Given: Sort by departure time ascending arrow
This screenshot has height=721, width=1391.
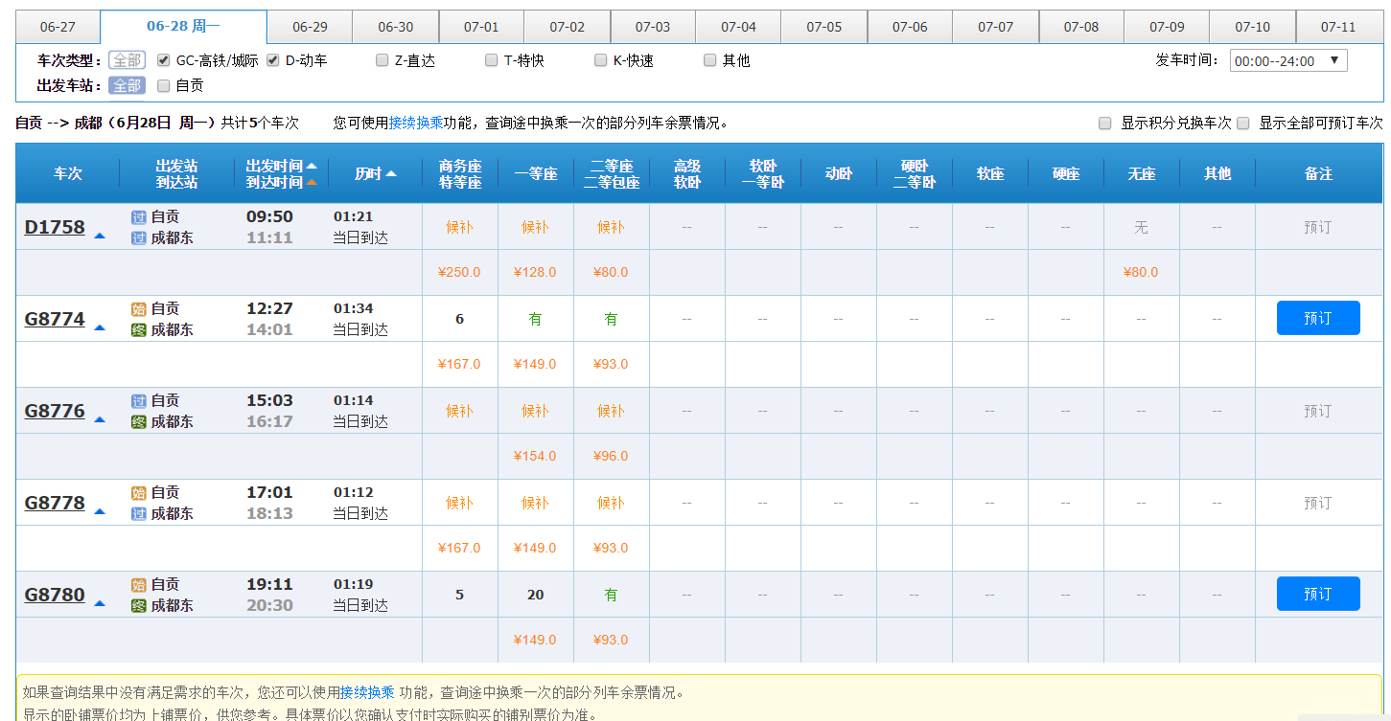Looking at the screenshot, I should pos(312,166).
